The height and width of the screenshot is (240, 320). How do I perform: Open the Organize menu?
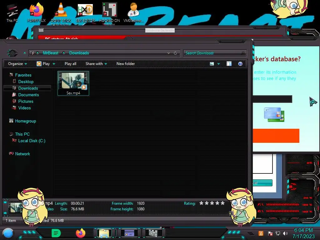[17, 64]
